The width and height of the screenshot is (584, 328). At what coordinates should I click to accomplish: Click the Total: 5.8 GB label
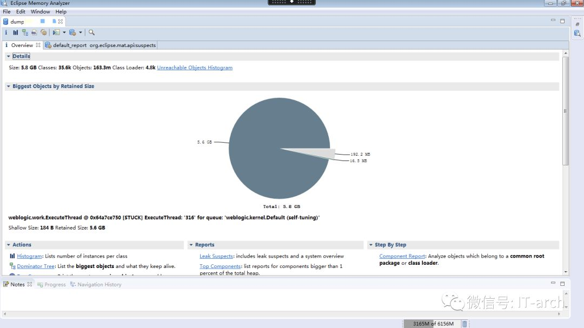pyautogui.click(x=282, y=206)
